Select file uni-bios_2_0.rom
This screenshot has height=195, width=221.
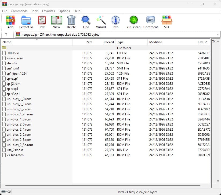[19, 124]
